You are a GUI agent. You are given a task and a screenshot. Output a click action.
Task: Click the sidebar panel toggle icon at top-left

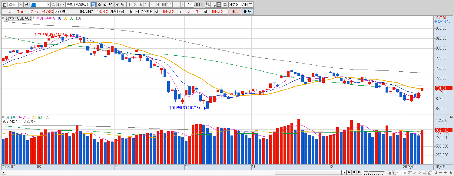4,5
